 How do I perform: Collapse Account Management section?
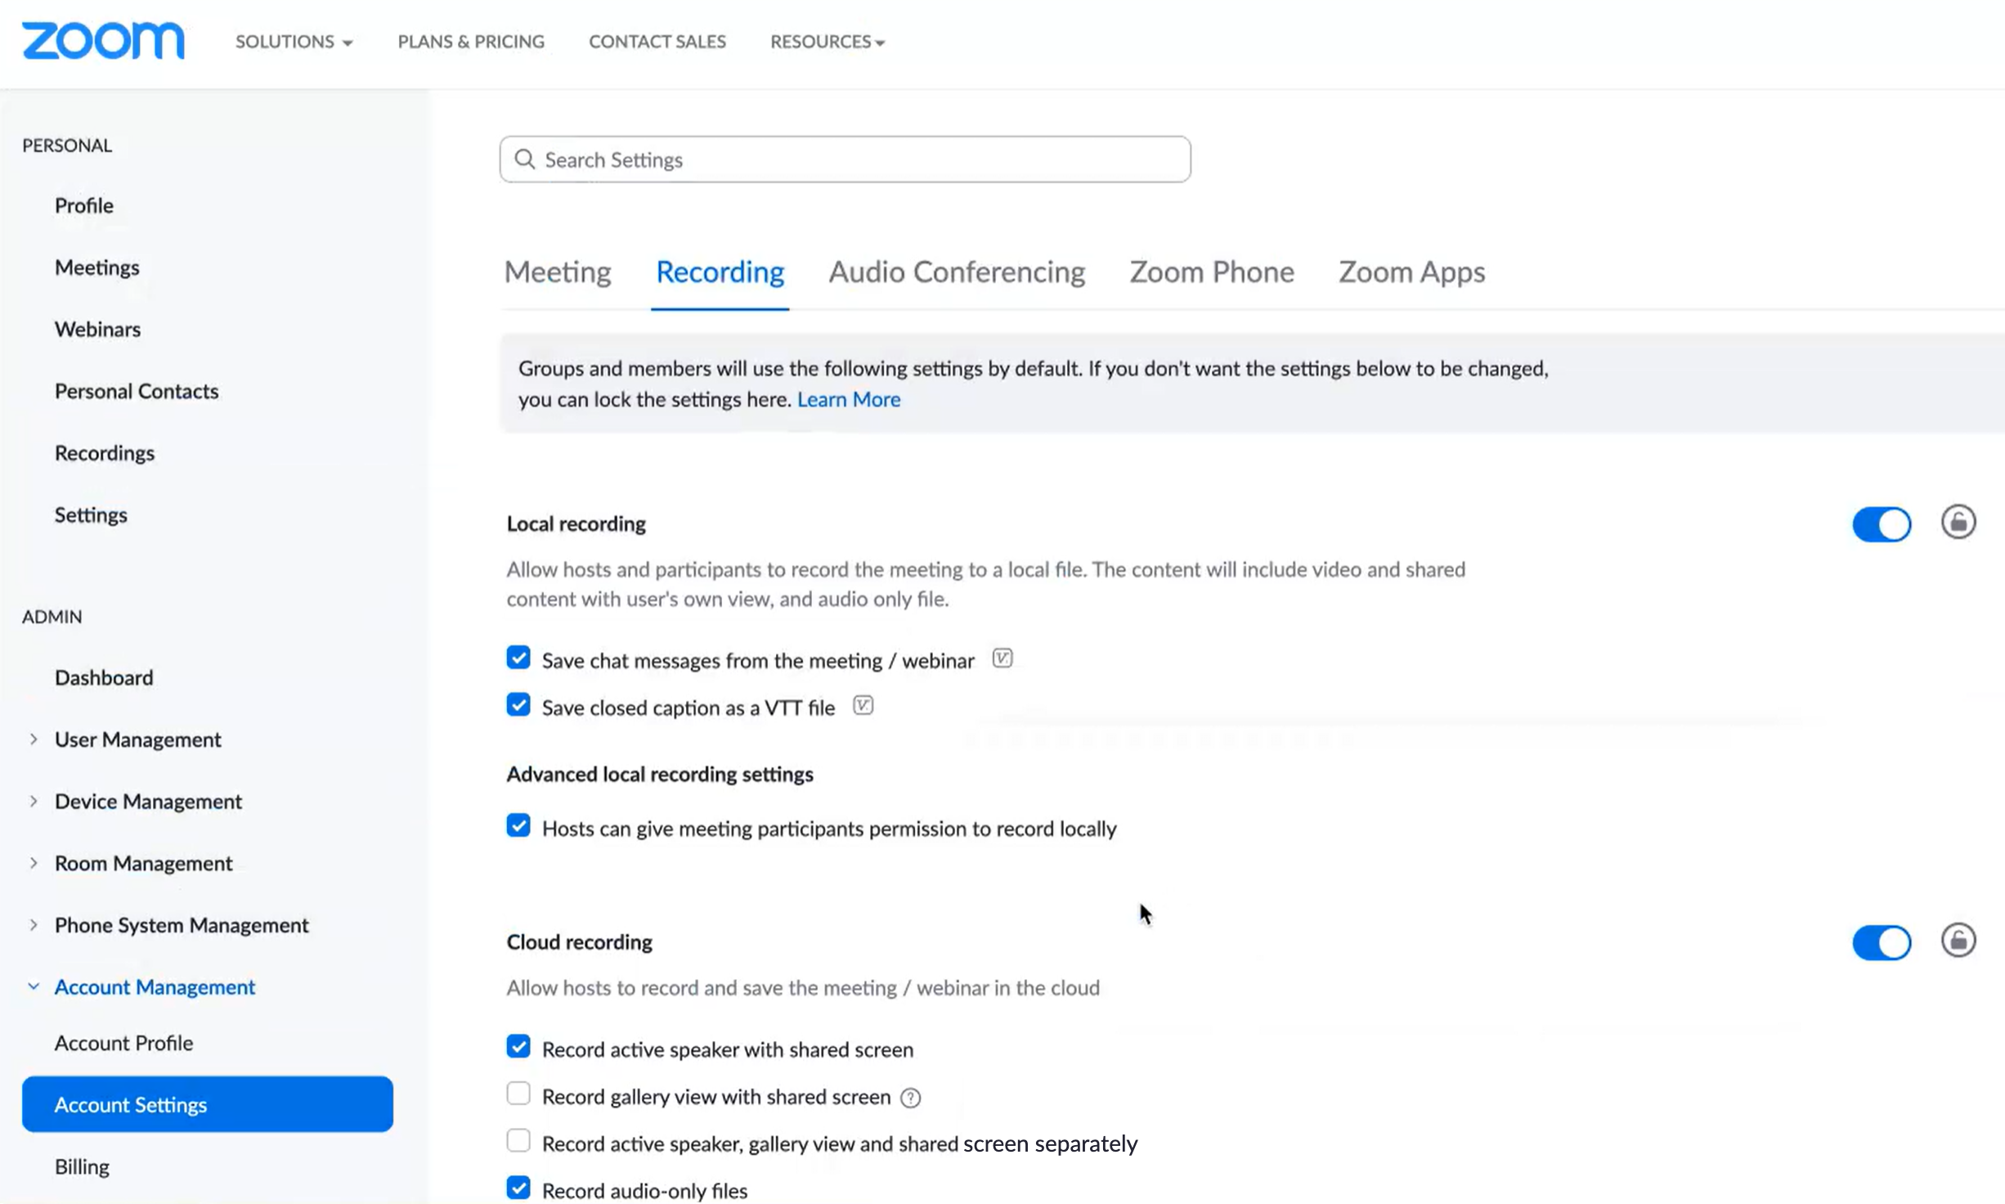(34, 986)
